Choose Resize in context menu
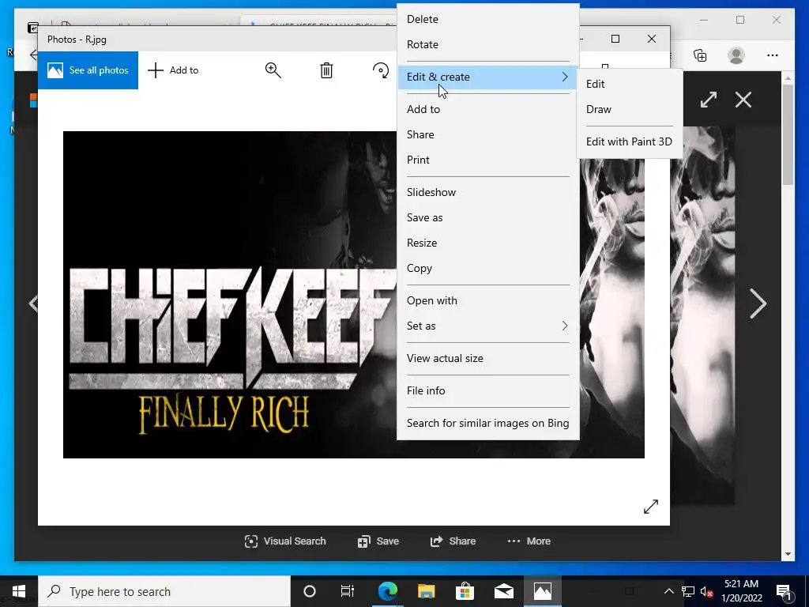The width and height of the screenshot is (809, 607). tap(487, 243)
